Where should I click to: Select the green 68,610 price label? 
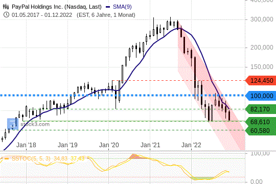pyautogui.click(x=261, y=122)
